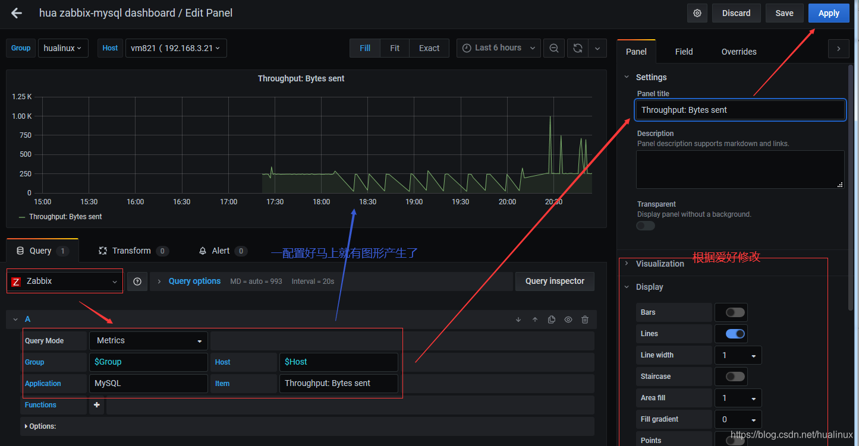This screenshot has height=446, width=859.
Task: Select Fill display mode
Action: tap(365, 48)
